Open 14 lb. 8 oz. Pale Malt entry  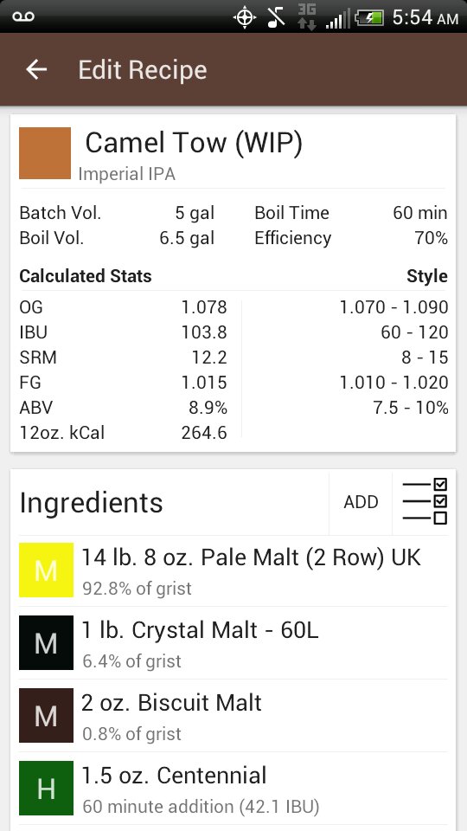click(x=233, y=570)
